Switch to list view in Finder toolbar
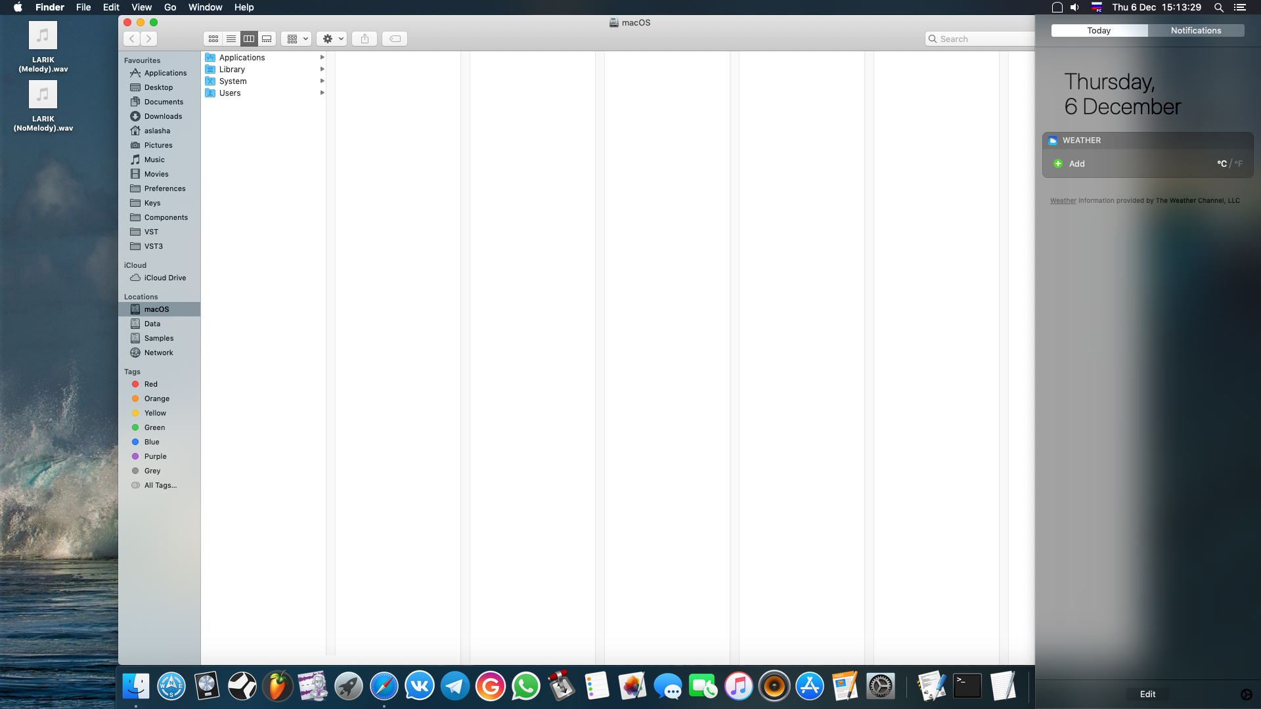Image resolution: width=1261 pixels, height=709 pixels. [231, 39]
